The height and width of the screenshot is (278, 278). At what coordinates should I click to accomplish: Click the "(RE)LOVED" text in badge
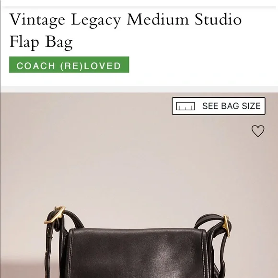click(x=91, y=66)
